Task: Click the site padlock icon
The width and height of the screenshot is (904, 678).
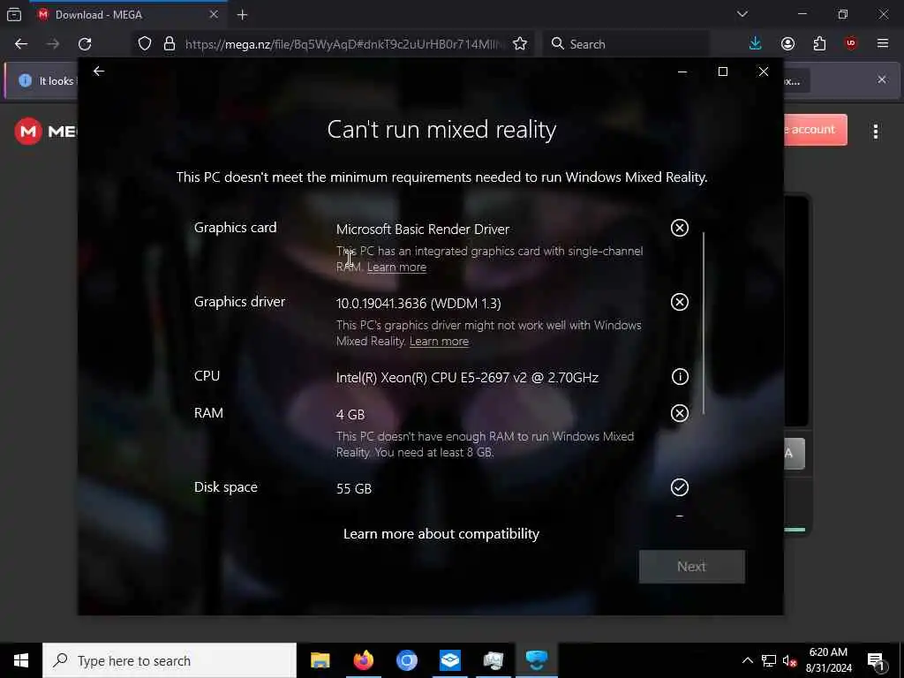Action: point(169,44)
